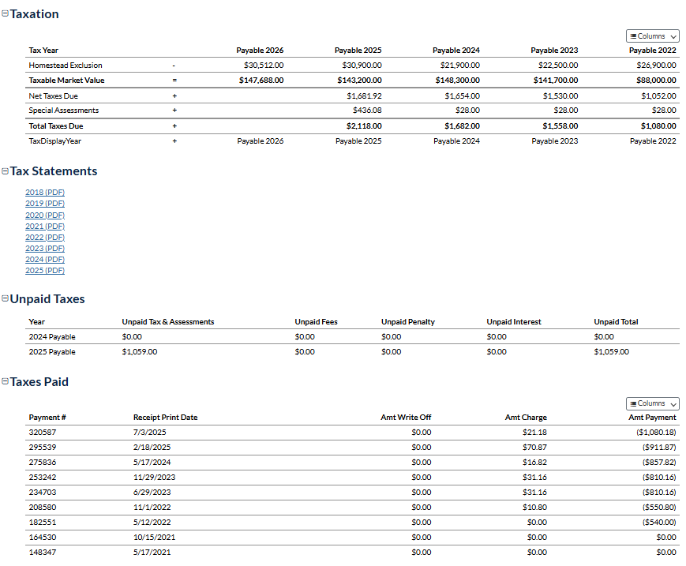Open the 2020 (PDF) tax statement
The height and width of the screenshot is (566, 686).
[45, 215]
